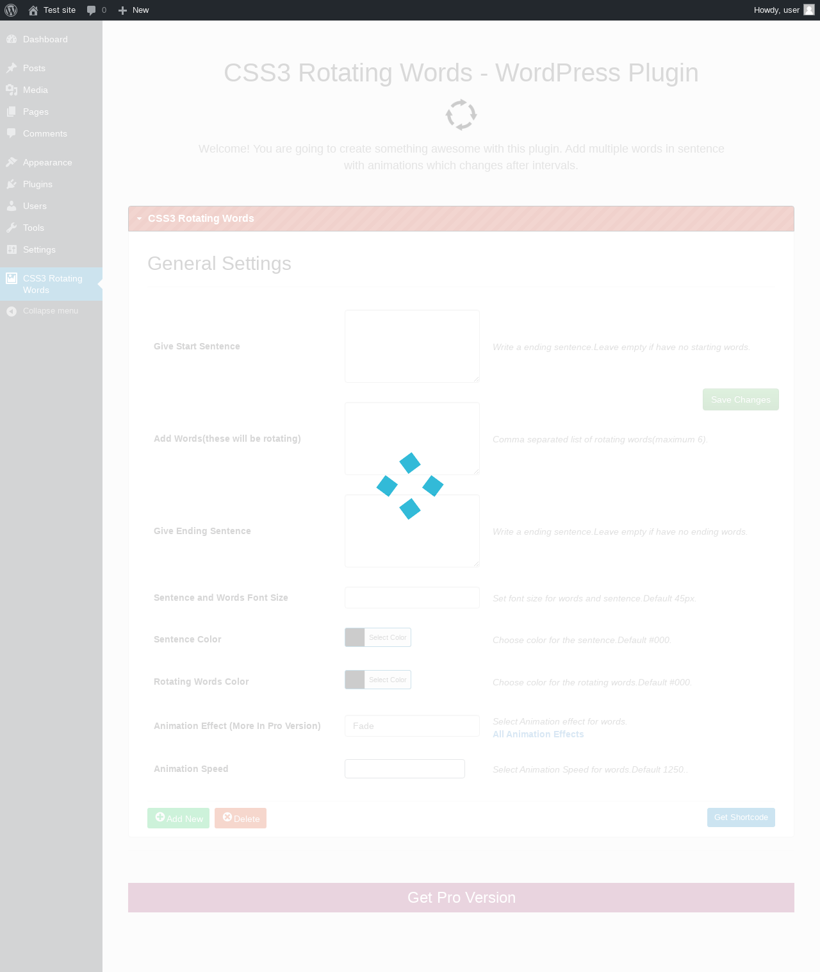820x972 pixels.
Task: Click Select Color for Sentence Color
Action: coord(388,637)
